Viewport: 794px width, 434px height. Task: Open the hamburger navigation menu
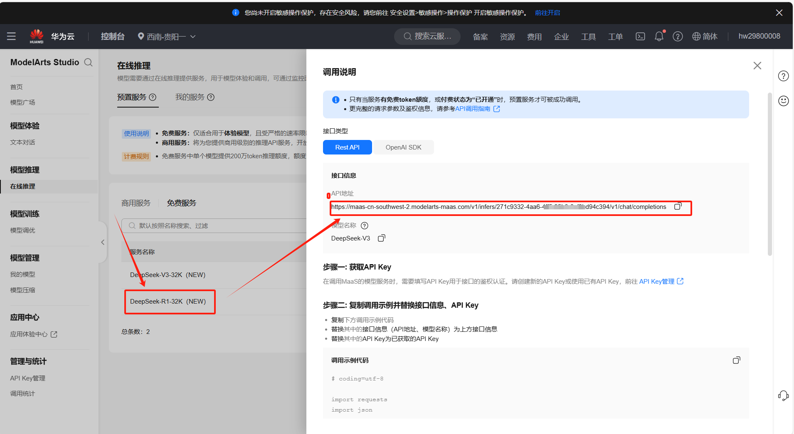pyautogui.click(x=11, y=37)
